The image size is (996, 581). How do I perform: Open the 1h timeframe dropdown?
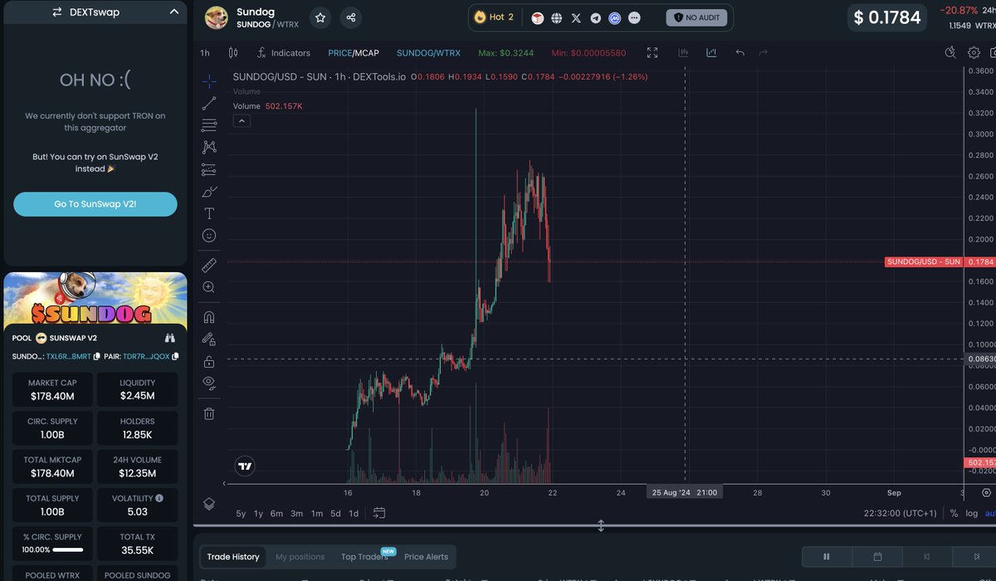205,52
